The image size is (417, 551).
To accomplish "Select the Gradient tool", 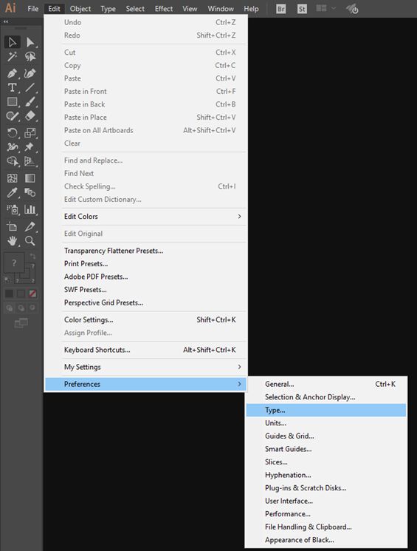I will point(30,178).
